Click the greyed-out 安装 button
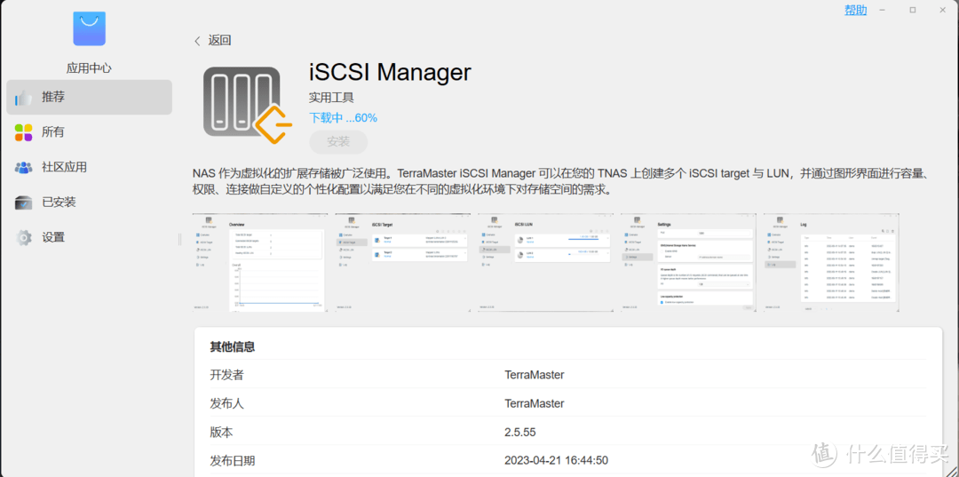Viewport: 959px width, 477px height. point(338,142)
